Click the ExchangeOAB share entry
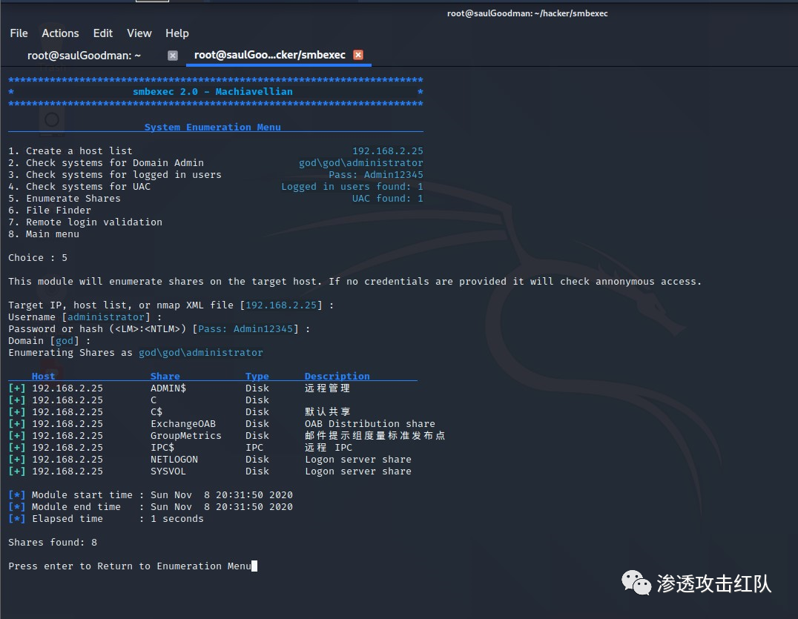 click(x=182, y=424)
